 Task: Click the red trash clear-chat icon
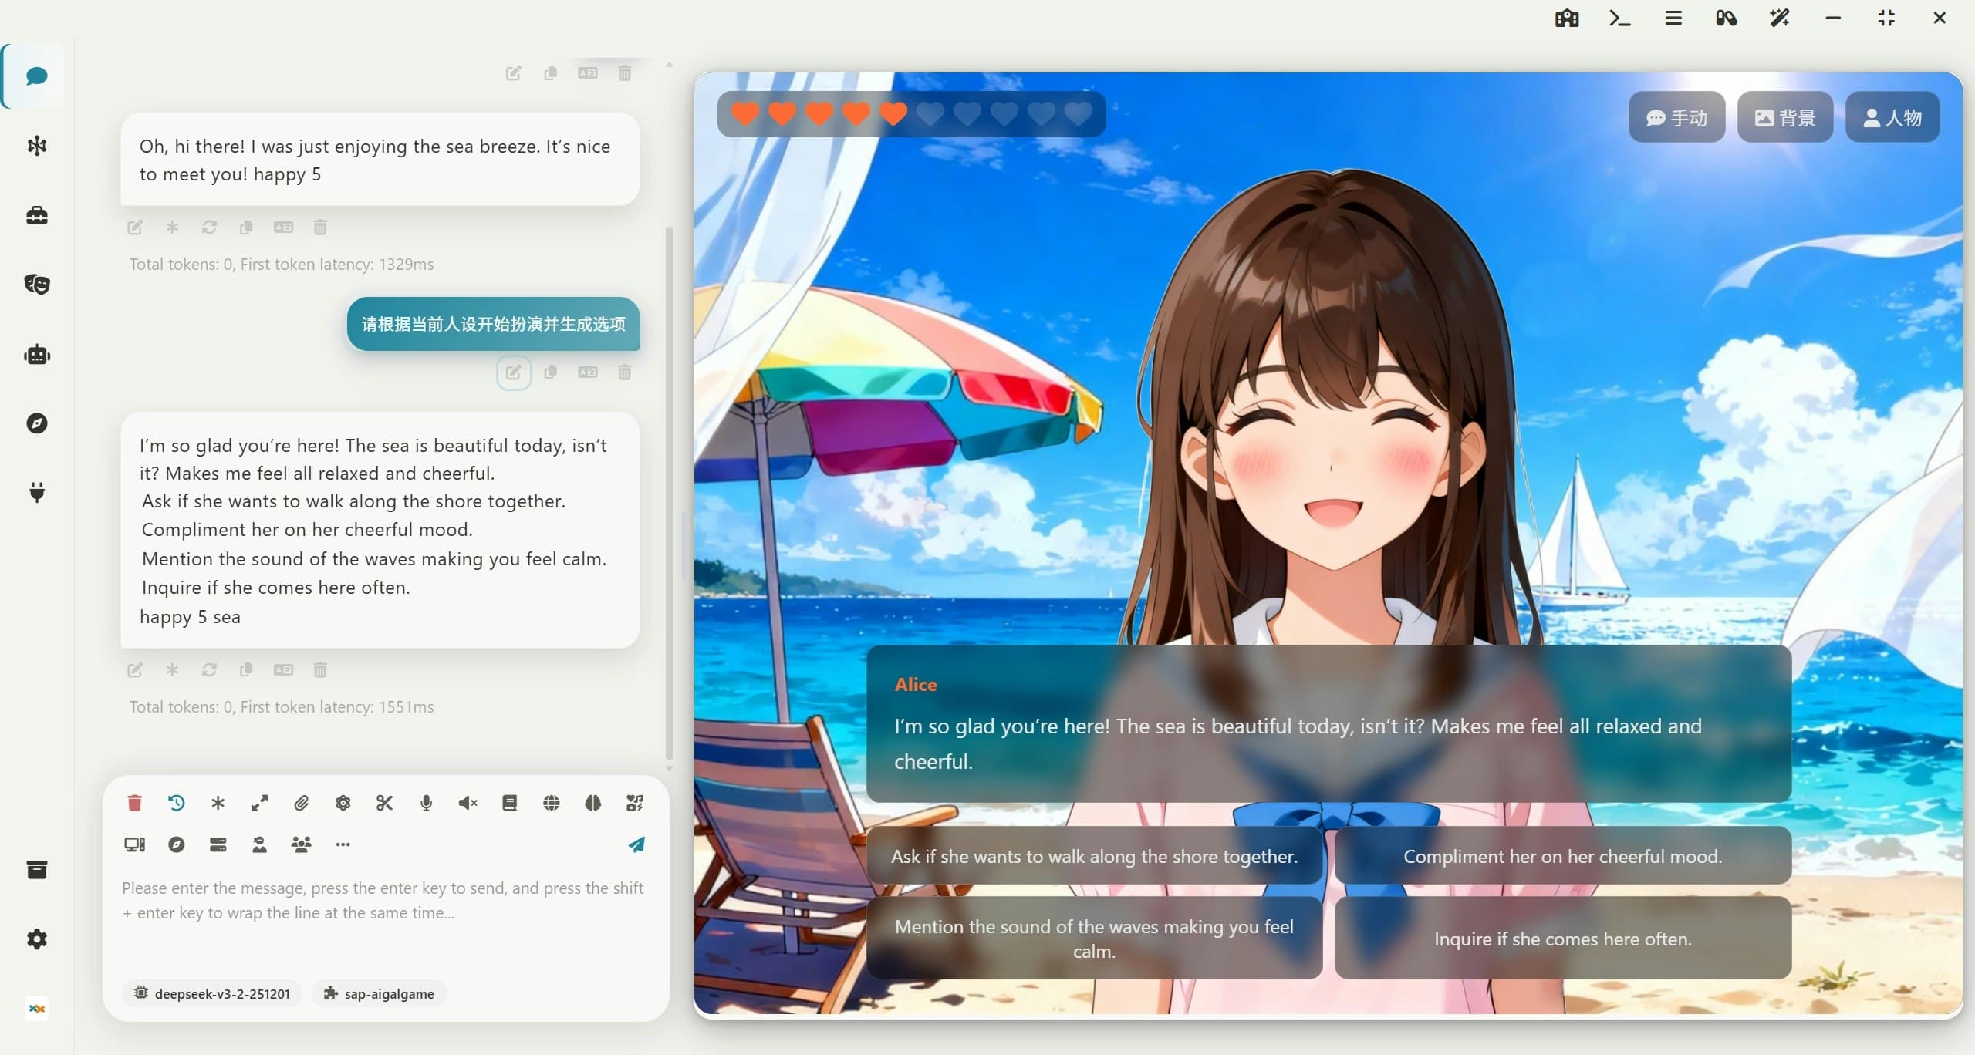click(134, 803)
